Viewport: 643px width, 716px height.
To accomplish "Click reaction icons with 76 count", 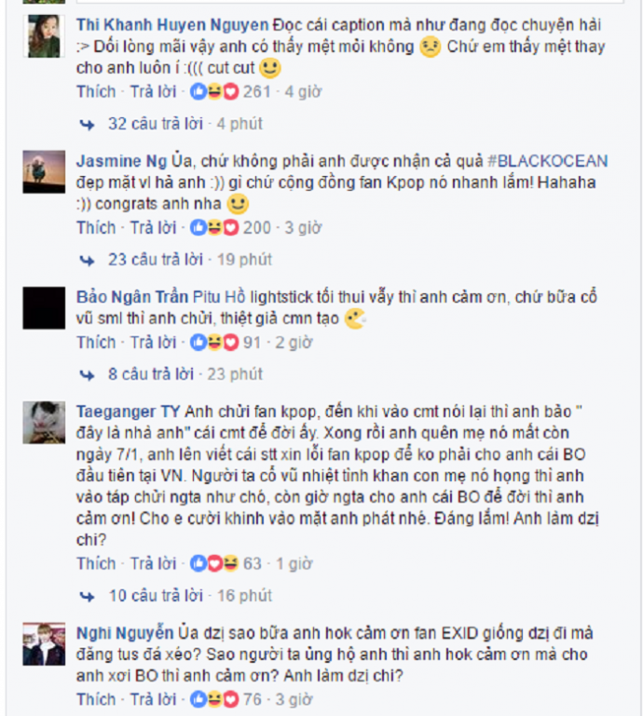I will click(214, 699).
